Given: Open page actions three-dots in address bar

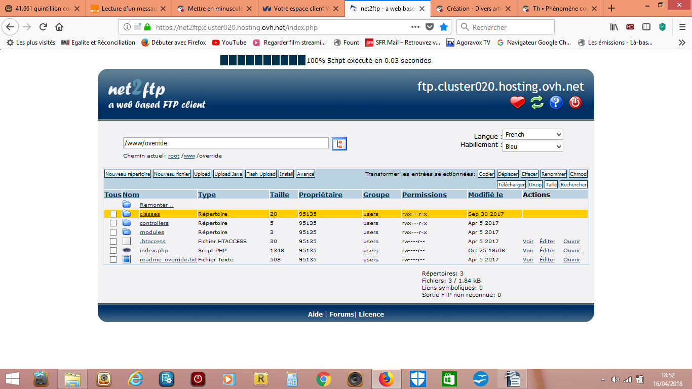Looking at the screenshot, I should 415,27.
